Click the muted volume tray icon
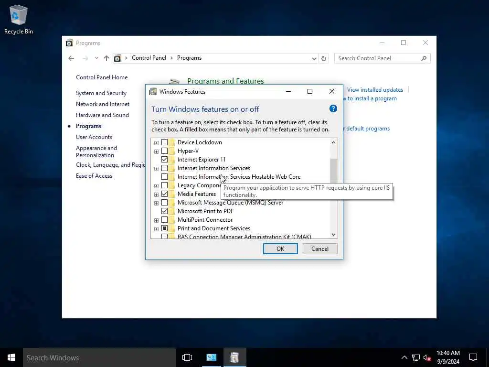Screen dimensions: 489x367 (x=427, y=357)
